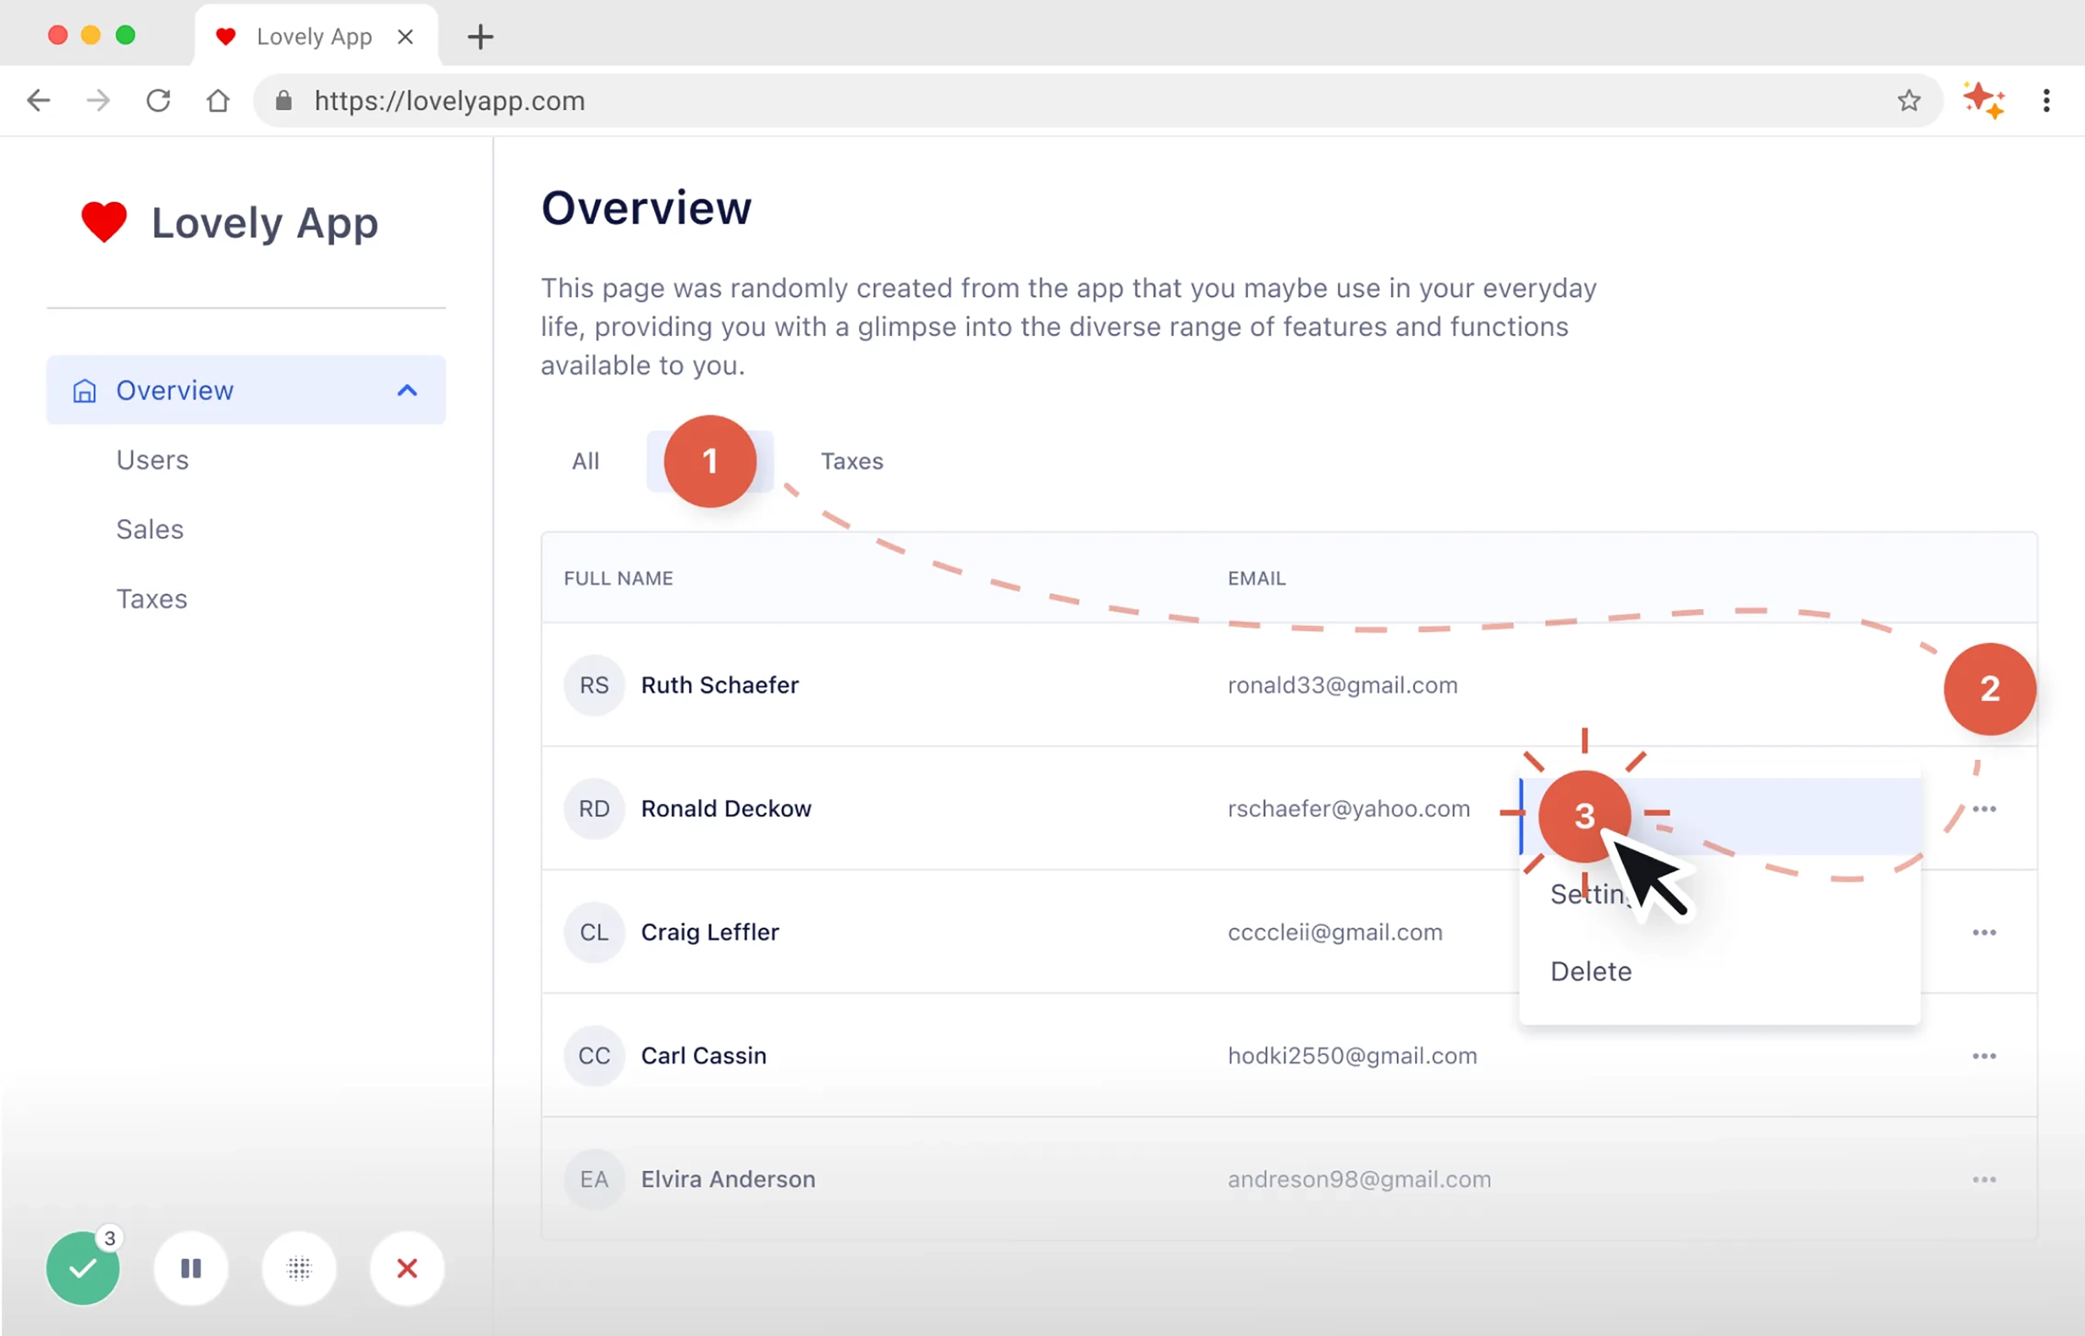Click the dotted grid settings icon
Image resolution: width=2085 pixels, height=1336 pixels.
(299, 1269)
